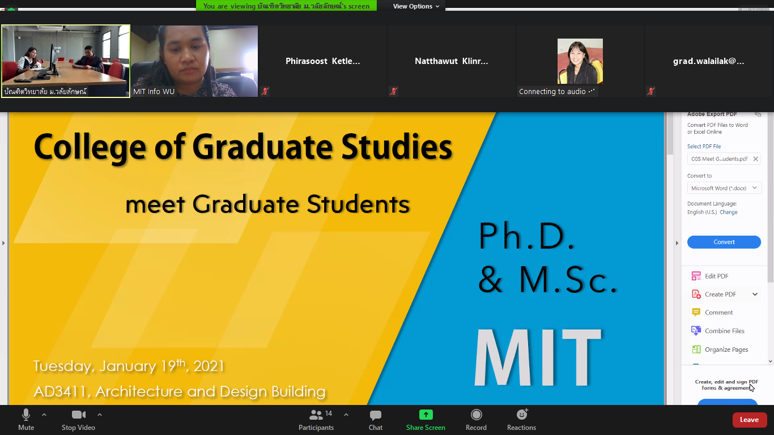Image resolution: width=774 pixels, height=435 pixels.
Task: Select the Comment tool icon
Action: (x=696, y=313)
